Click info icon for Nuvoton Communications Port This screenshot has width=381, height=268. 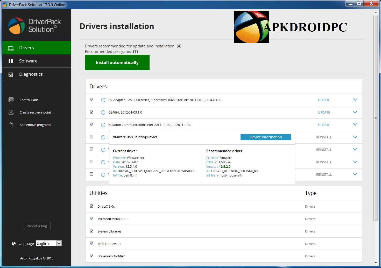point(103,125)
